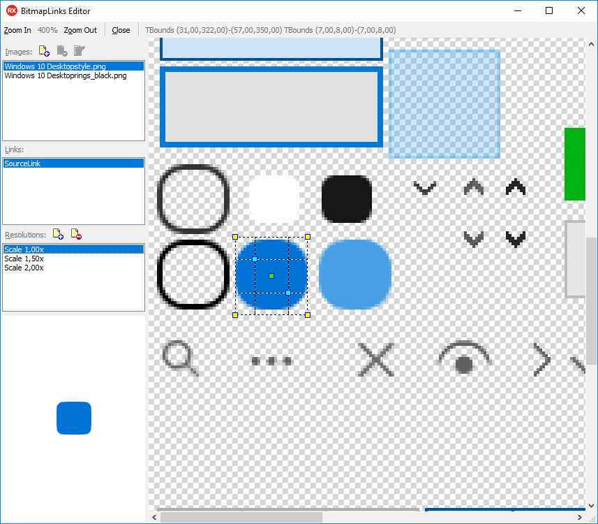
Task: Select Windows 10 Desktopstyle.png in the Images list
Action: (x=73, y=66)
